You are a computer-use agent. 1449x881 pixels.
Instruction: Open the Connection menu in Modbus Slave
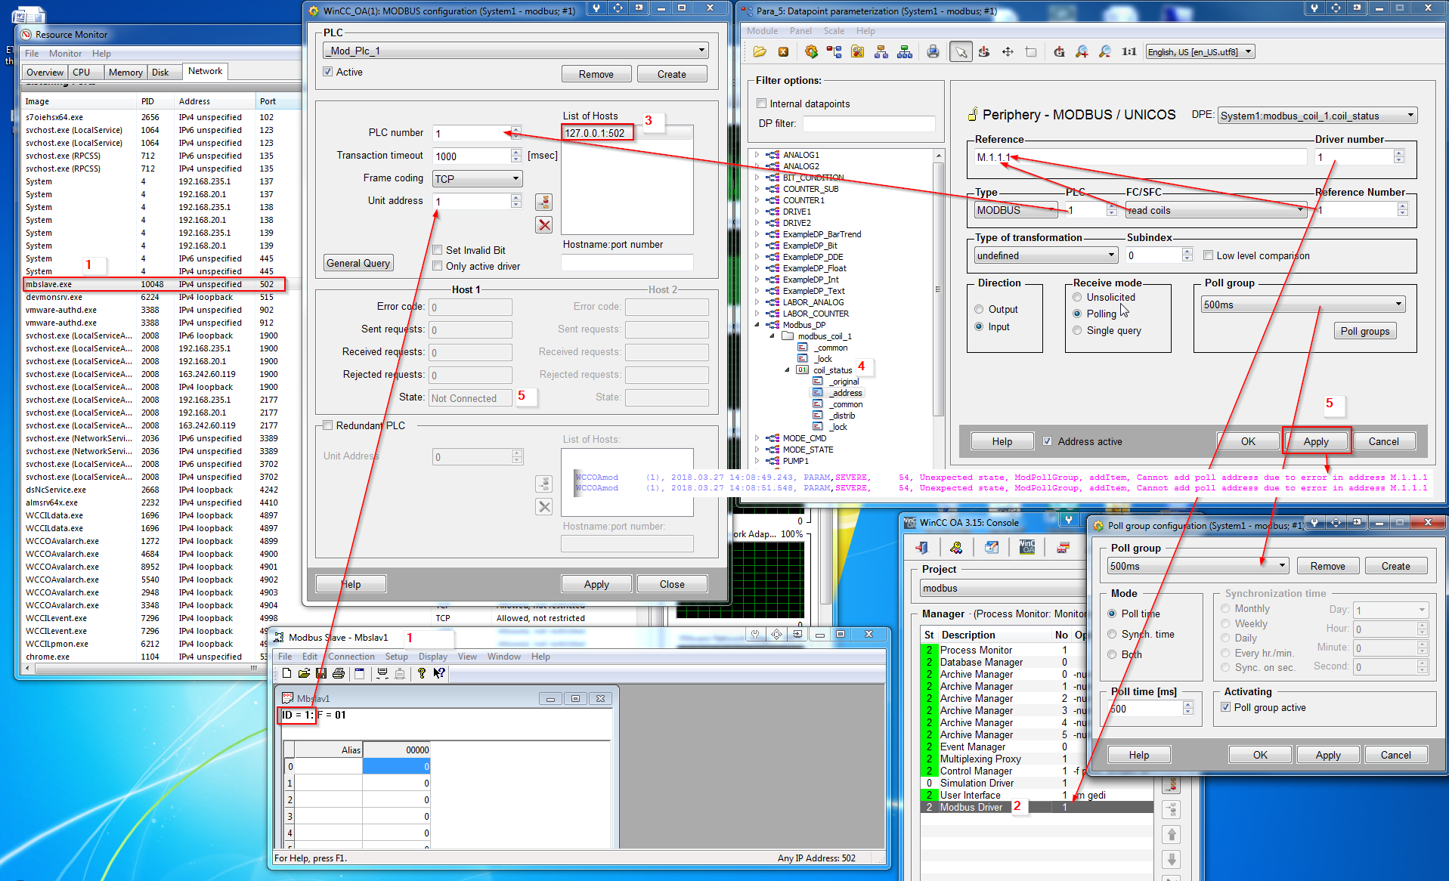click(351, 657)
